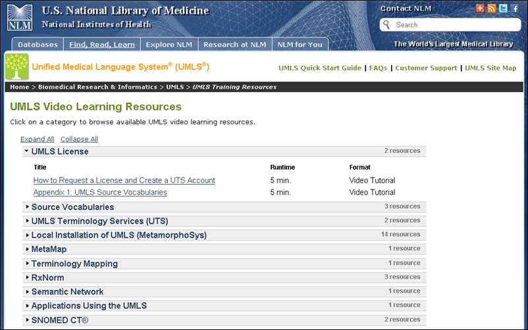This screenshot has height=330, width=528.
Task: Follow the Contact NLM link
Action: [x=406, y=9]
